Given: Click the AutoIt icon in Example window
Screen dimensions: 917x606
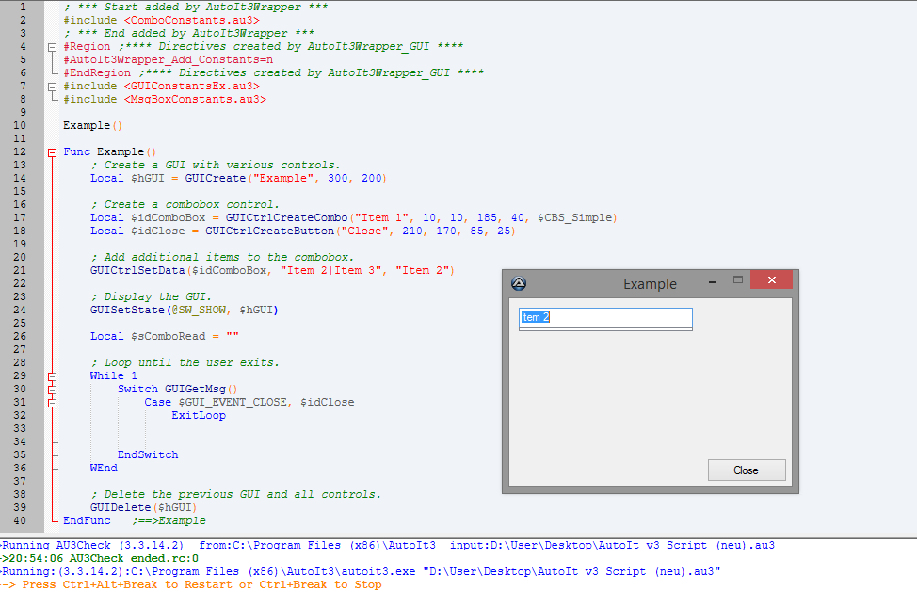Looking at the screenshot, I should pyautogui.click(x=518, y=283).
